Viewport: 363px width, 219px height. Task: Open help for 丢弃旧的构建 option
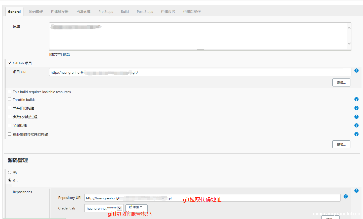coord(356,108)
